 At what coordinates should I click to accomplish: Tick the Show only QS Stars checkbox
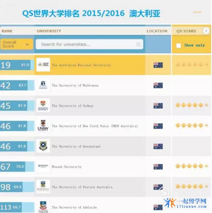coord(179,45)
